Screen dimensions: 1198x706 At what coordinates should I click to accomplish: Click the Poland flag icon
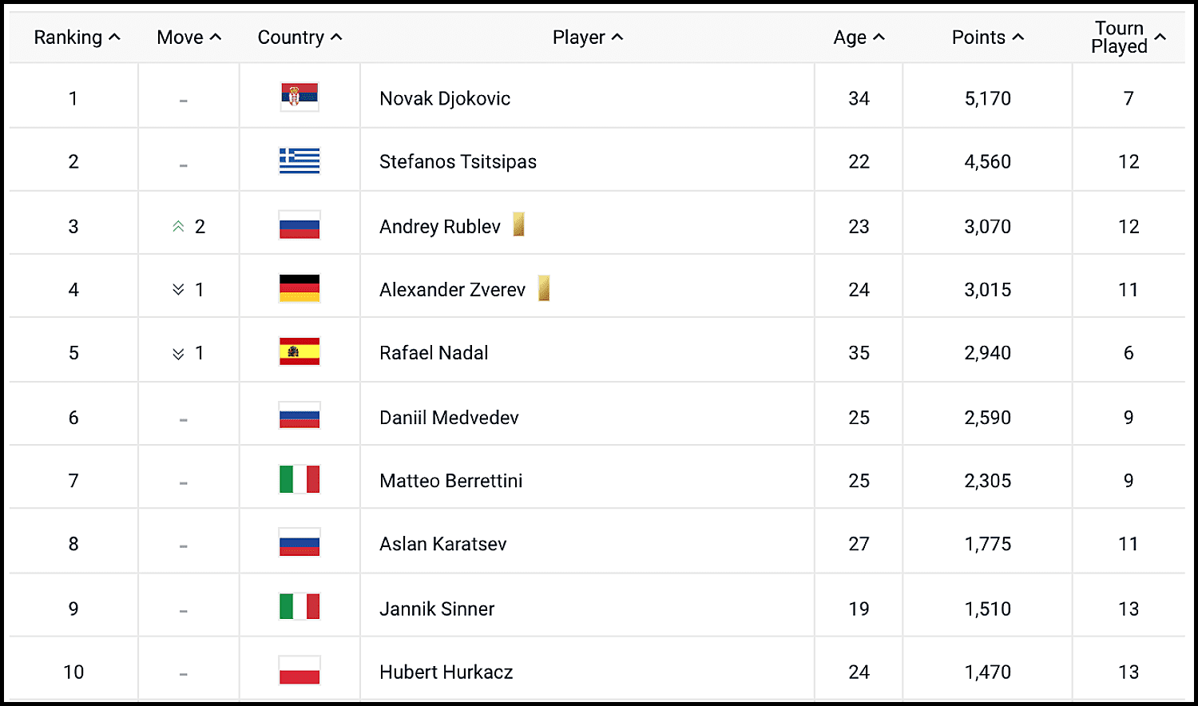tap(299, 670)
